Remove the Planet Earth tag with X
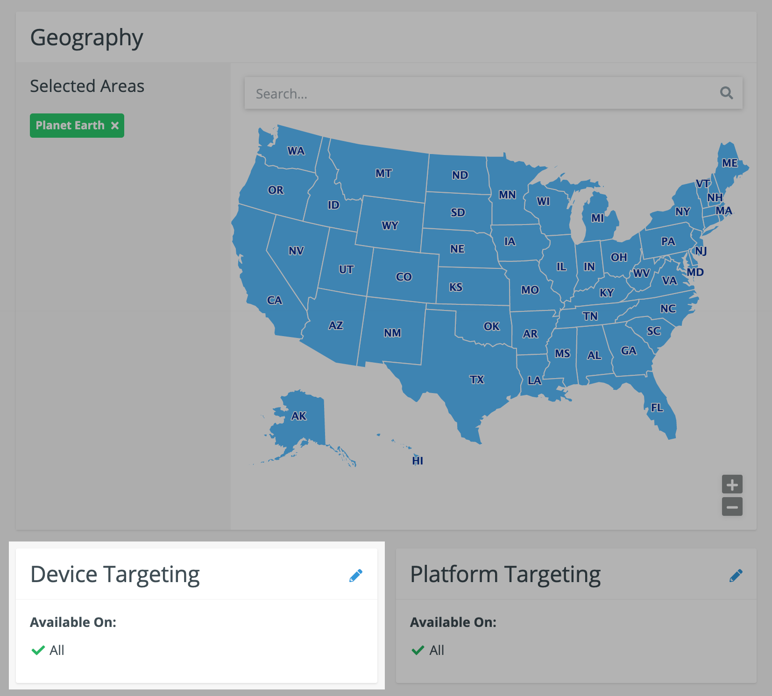 (x=115, y=126)
